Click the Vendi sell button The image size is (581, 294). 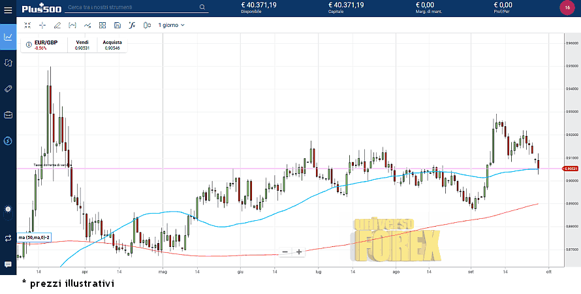pos(82,45)
